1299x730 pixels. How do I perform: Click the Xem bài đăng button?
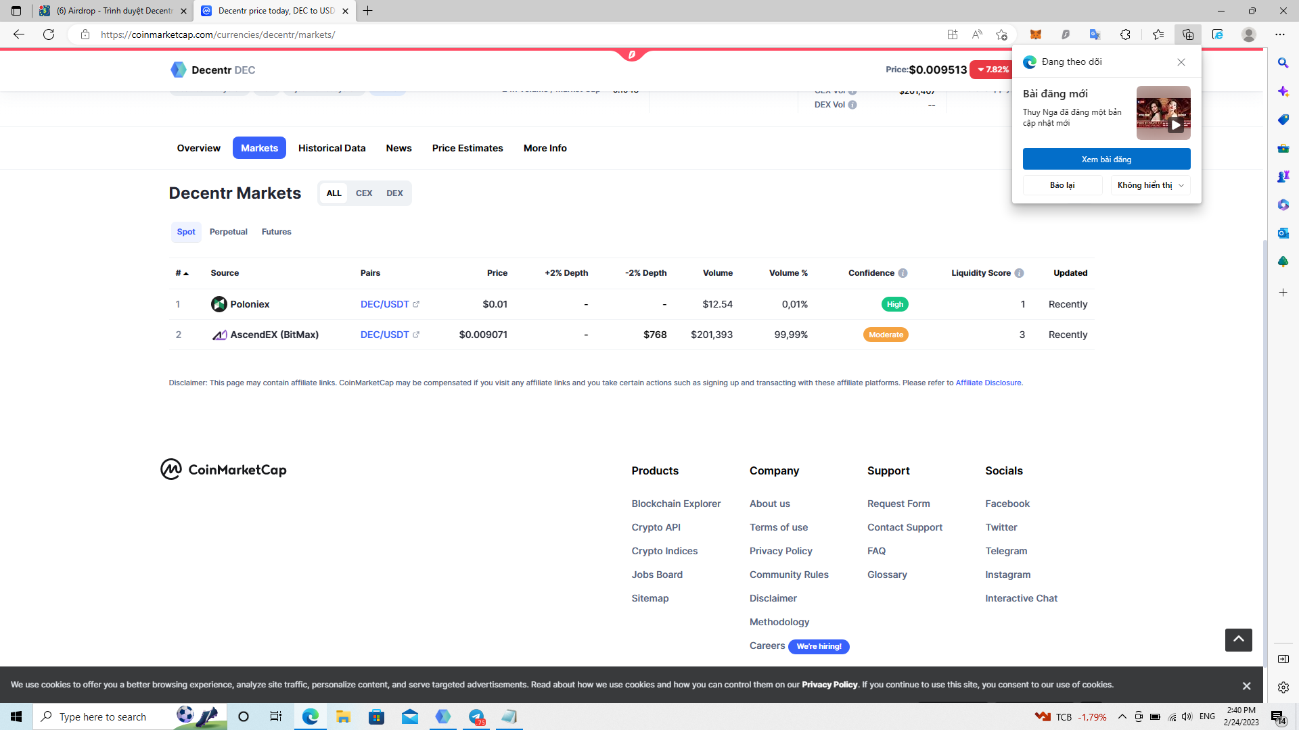click(x=1106, y=160)
